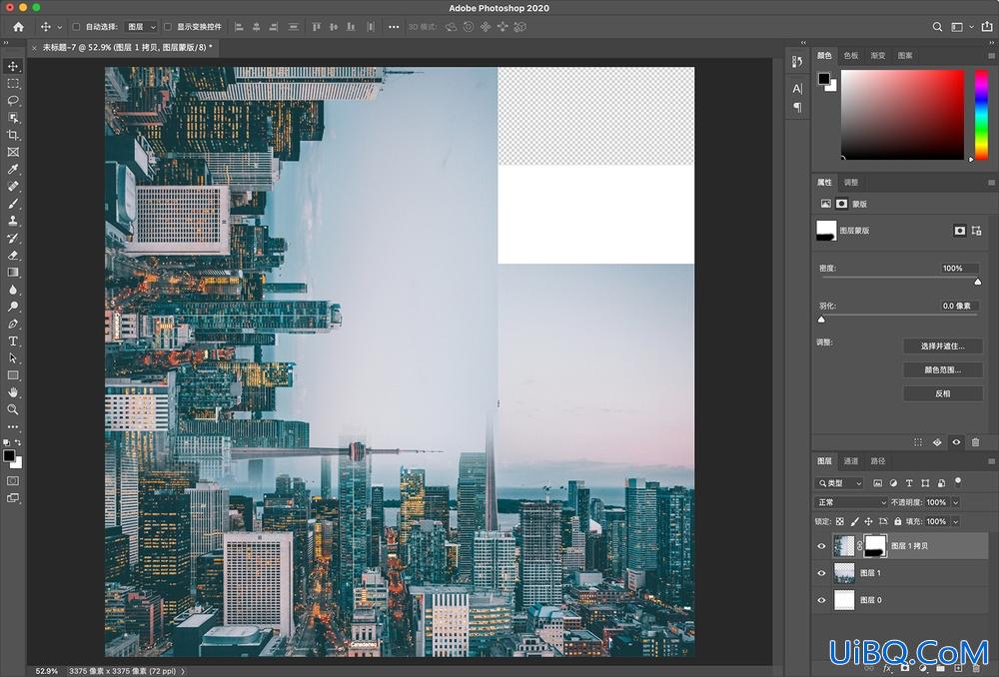Open the Layers panel flyout menu
The height and width of the screenshot is (677, 999).
click(x=991, y=461)
